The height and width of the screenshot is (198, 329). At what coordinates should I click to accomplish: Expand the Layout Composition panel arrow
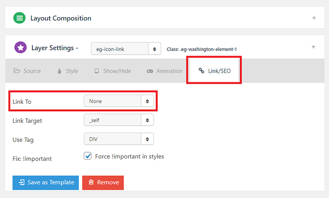tap(313, 18)
